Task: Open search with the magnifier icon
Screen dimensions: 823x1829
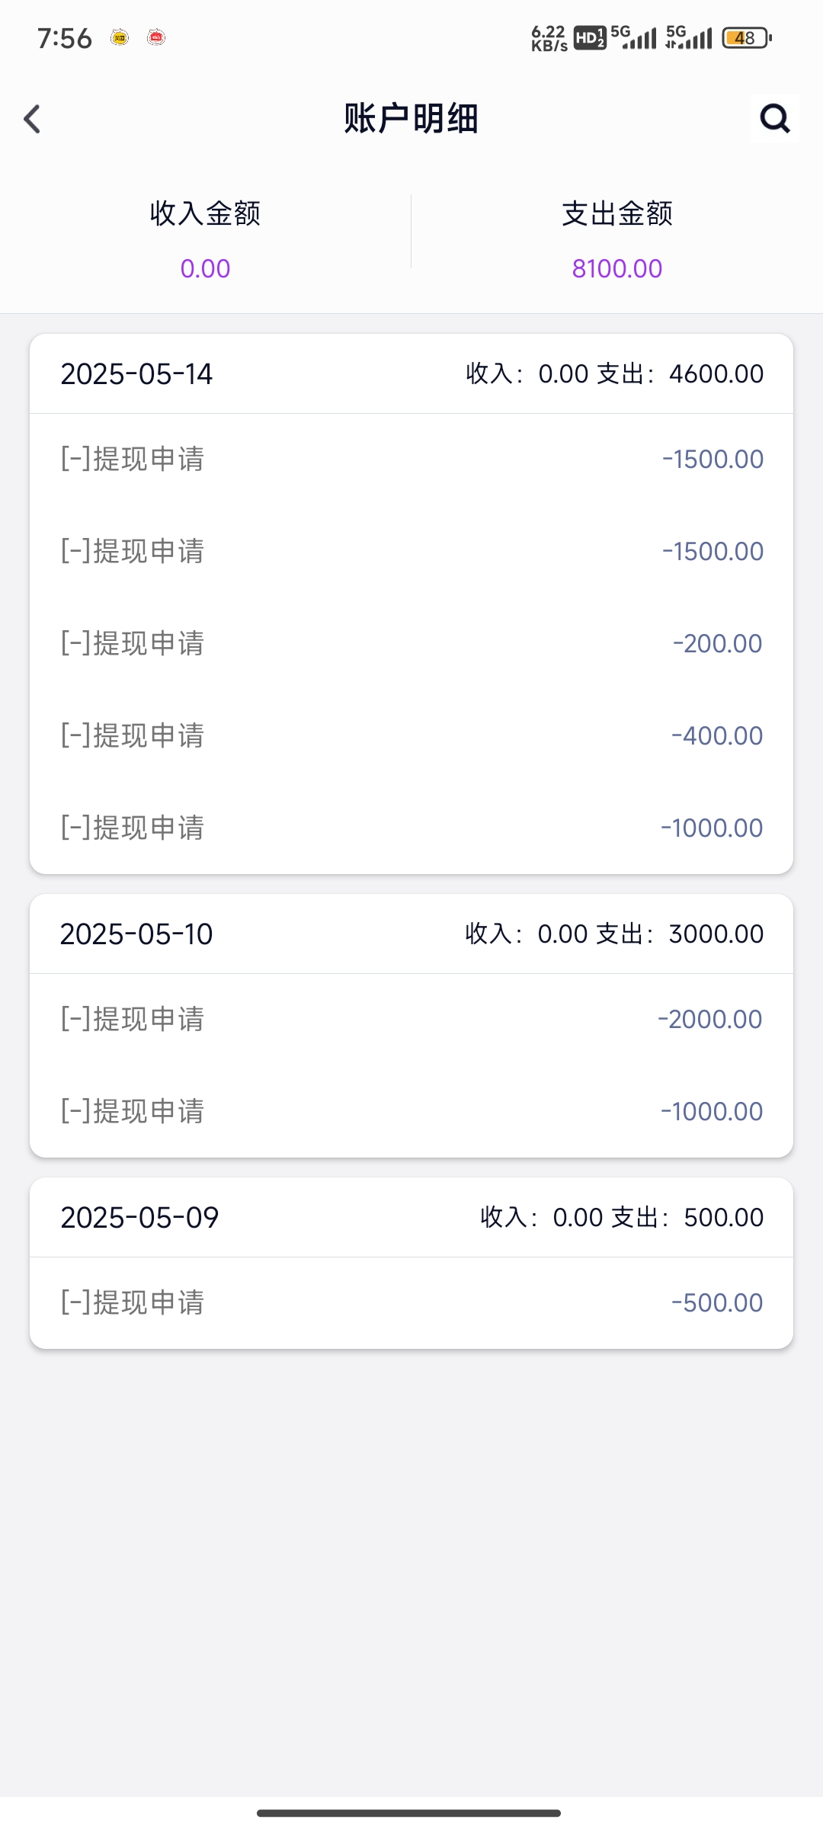Action: [775, 118]
